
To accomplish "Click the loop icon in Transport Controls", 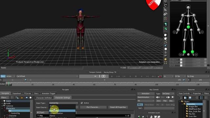I will click(x=160, y=76).
